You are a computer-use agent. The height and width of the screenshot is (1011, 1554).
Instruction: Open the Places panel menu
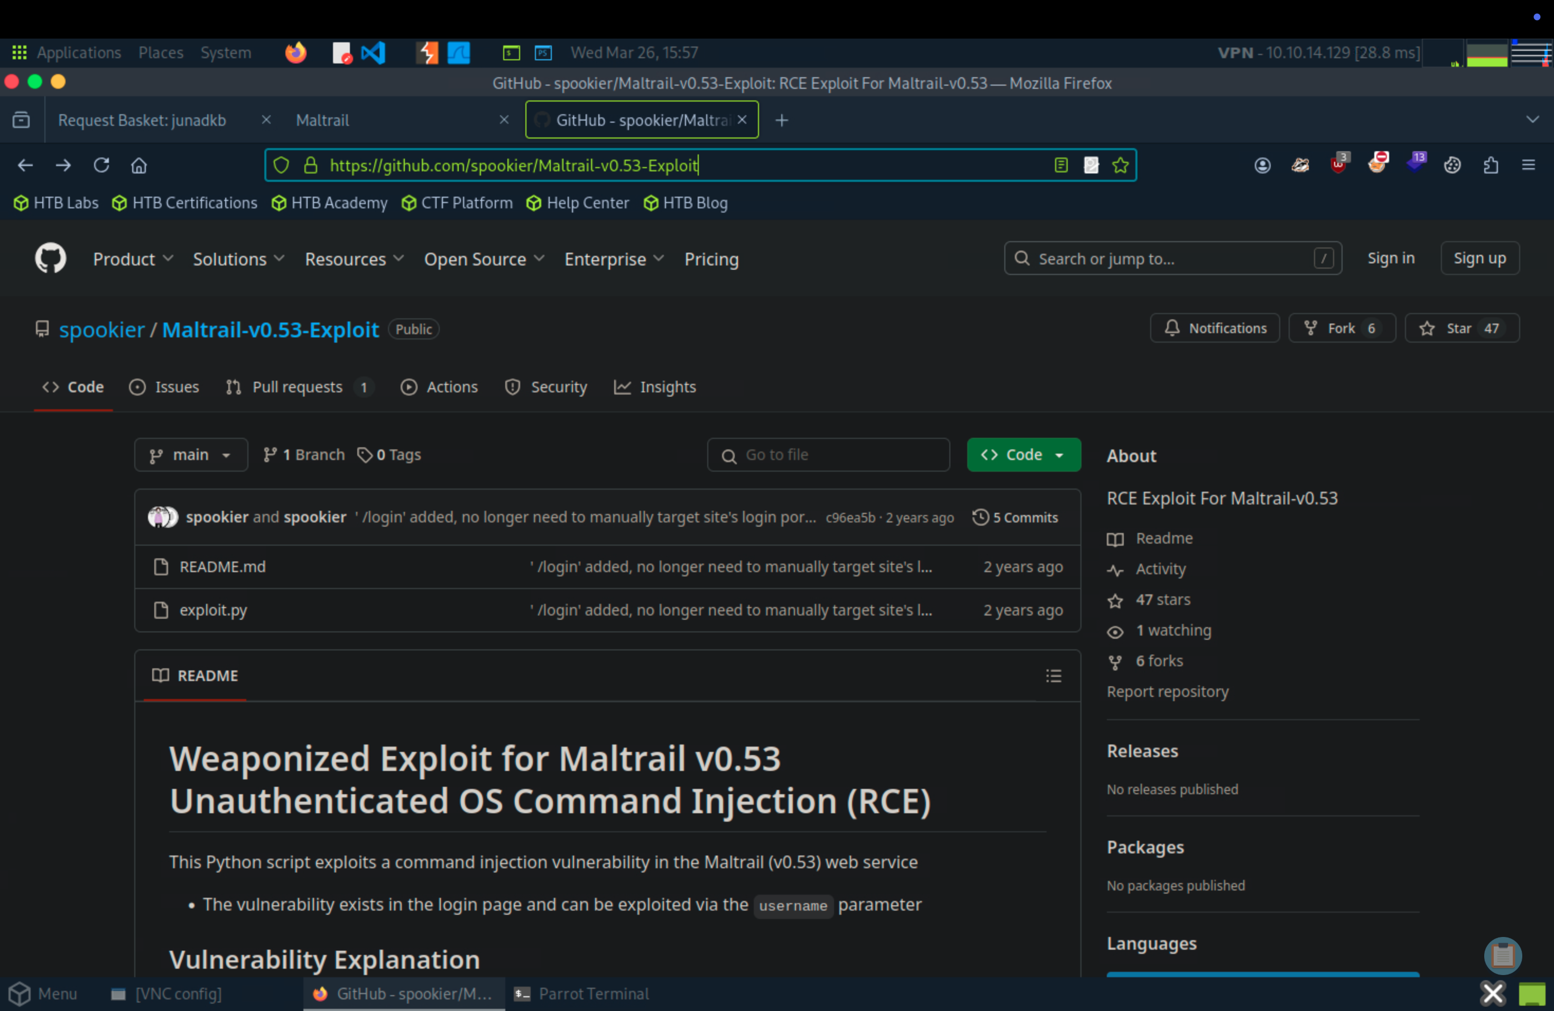161,53
